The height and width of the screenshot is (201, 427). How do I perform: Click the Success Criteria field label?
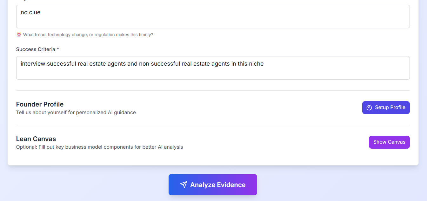[36, 49]
